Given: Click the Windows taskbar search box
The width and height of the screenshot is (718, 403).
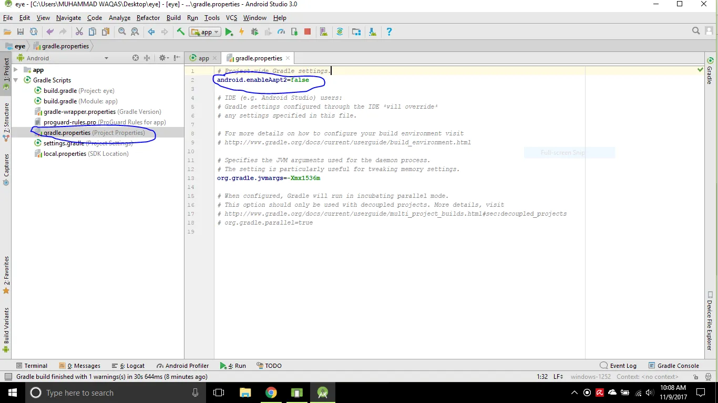Looking at the screenshot, I should coord(115,393).
